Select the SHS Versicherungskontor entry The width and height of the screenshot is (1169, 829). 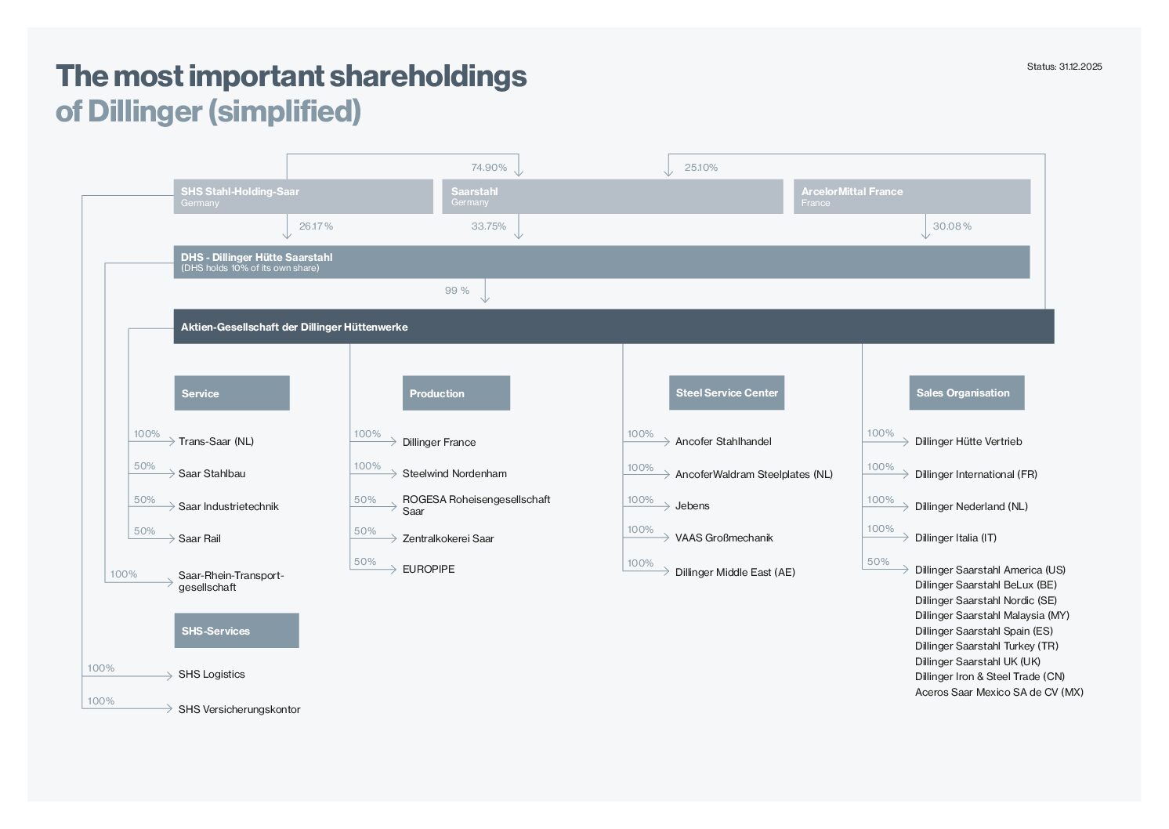(239, 710)
